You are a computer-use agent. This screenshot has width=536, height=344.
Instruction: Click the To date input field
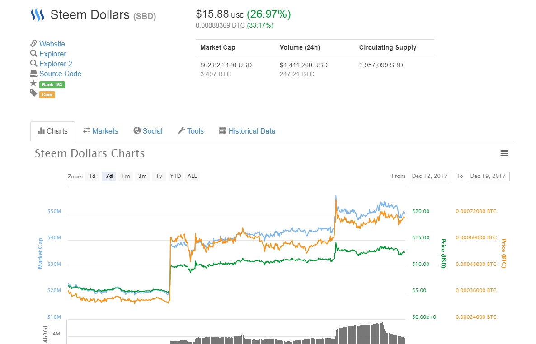click(x=488, y=176)
